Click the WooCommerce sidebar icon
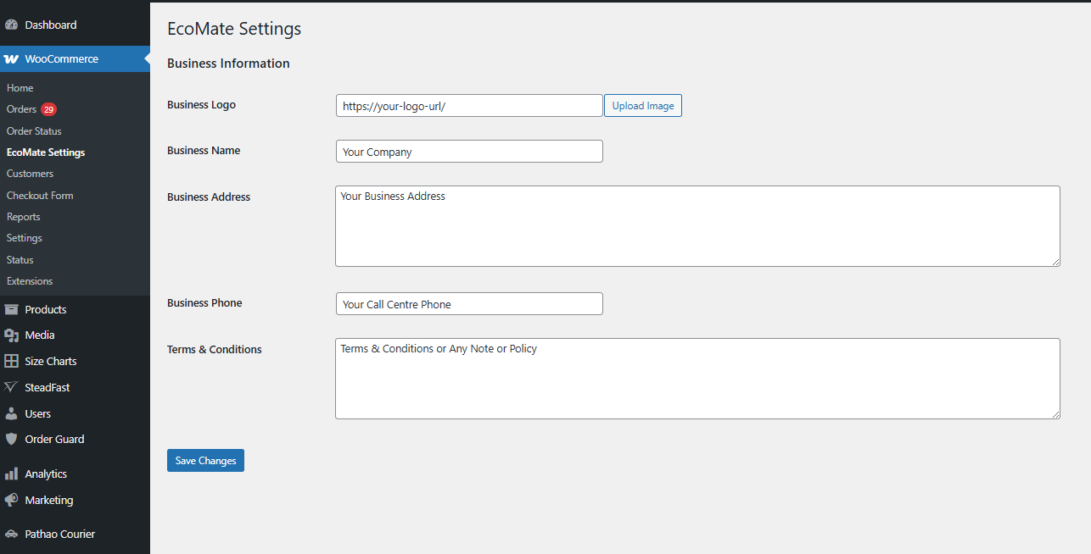1091x554 pixels. click(11, 58)
